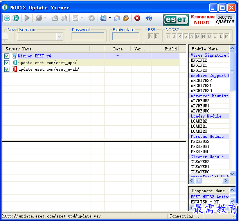Image resolution: width=241 pixels, height=221 pixels.
Task: Open the New Username combo box dropdown
Action: [x=59, y=37]
